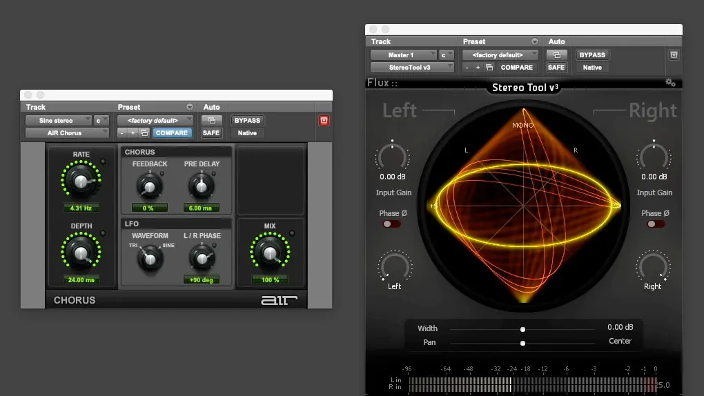Image resolution: width=704 pixels, height=396 pixels.
Task: Click the plug-in automation enable icon in StereoTool window
Action: point(557,55)
